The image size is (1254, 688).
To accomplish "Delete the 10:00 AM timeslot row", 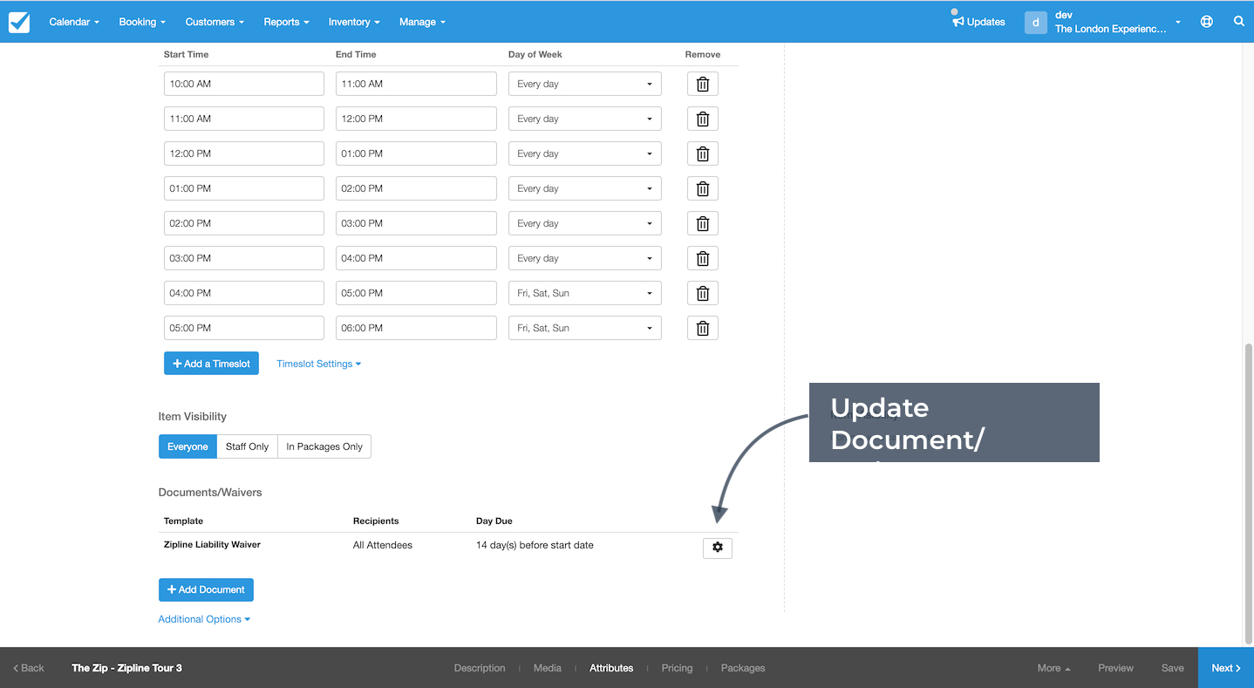I will 703,85.
